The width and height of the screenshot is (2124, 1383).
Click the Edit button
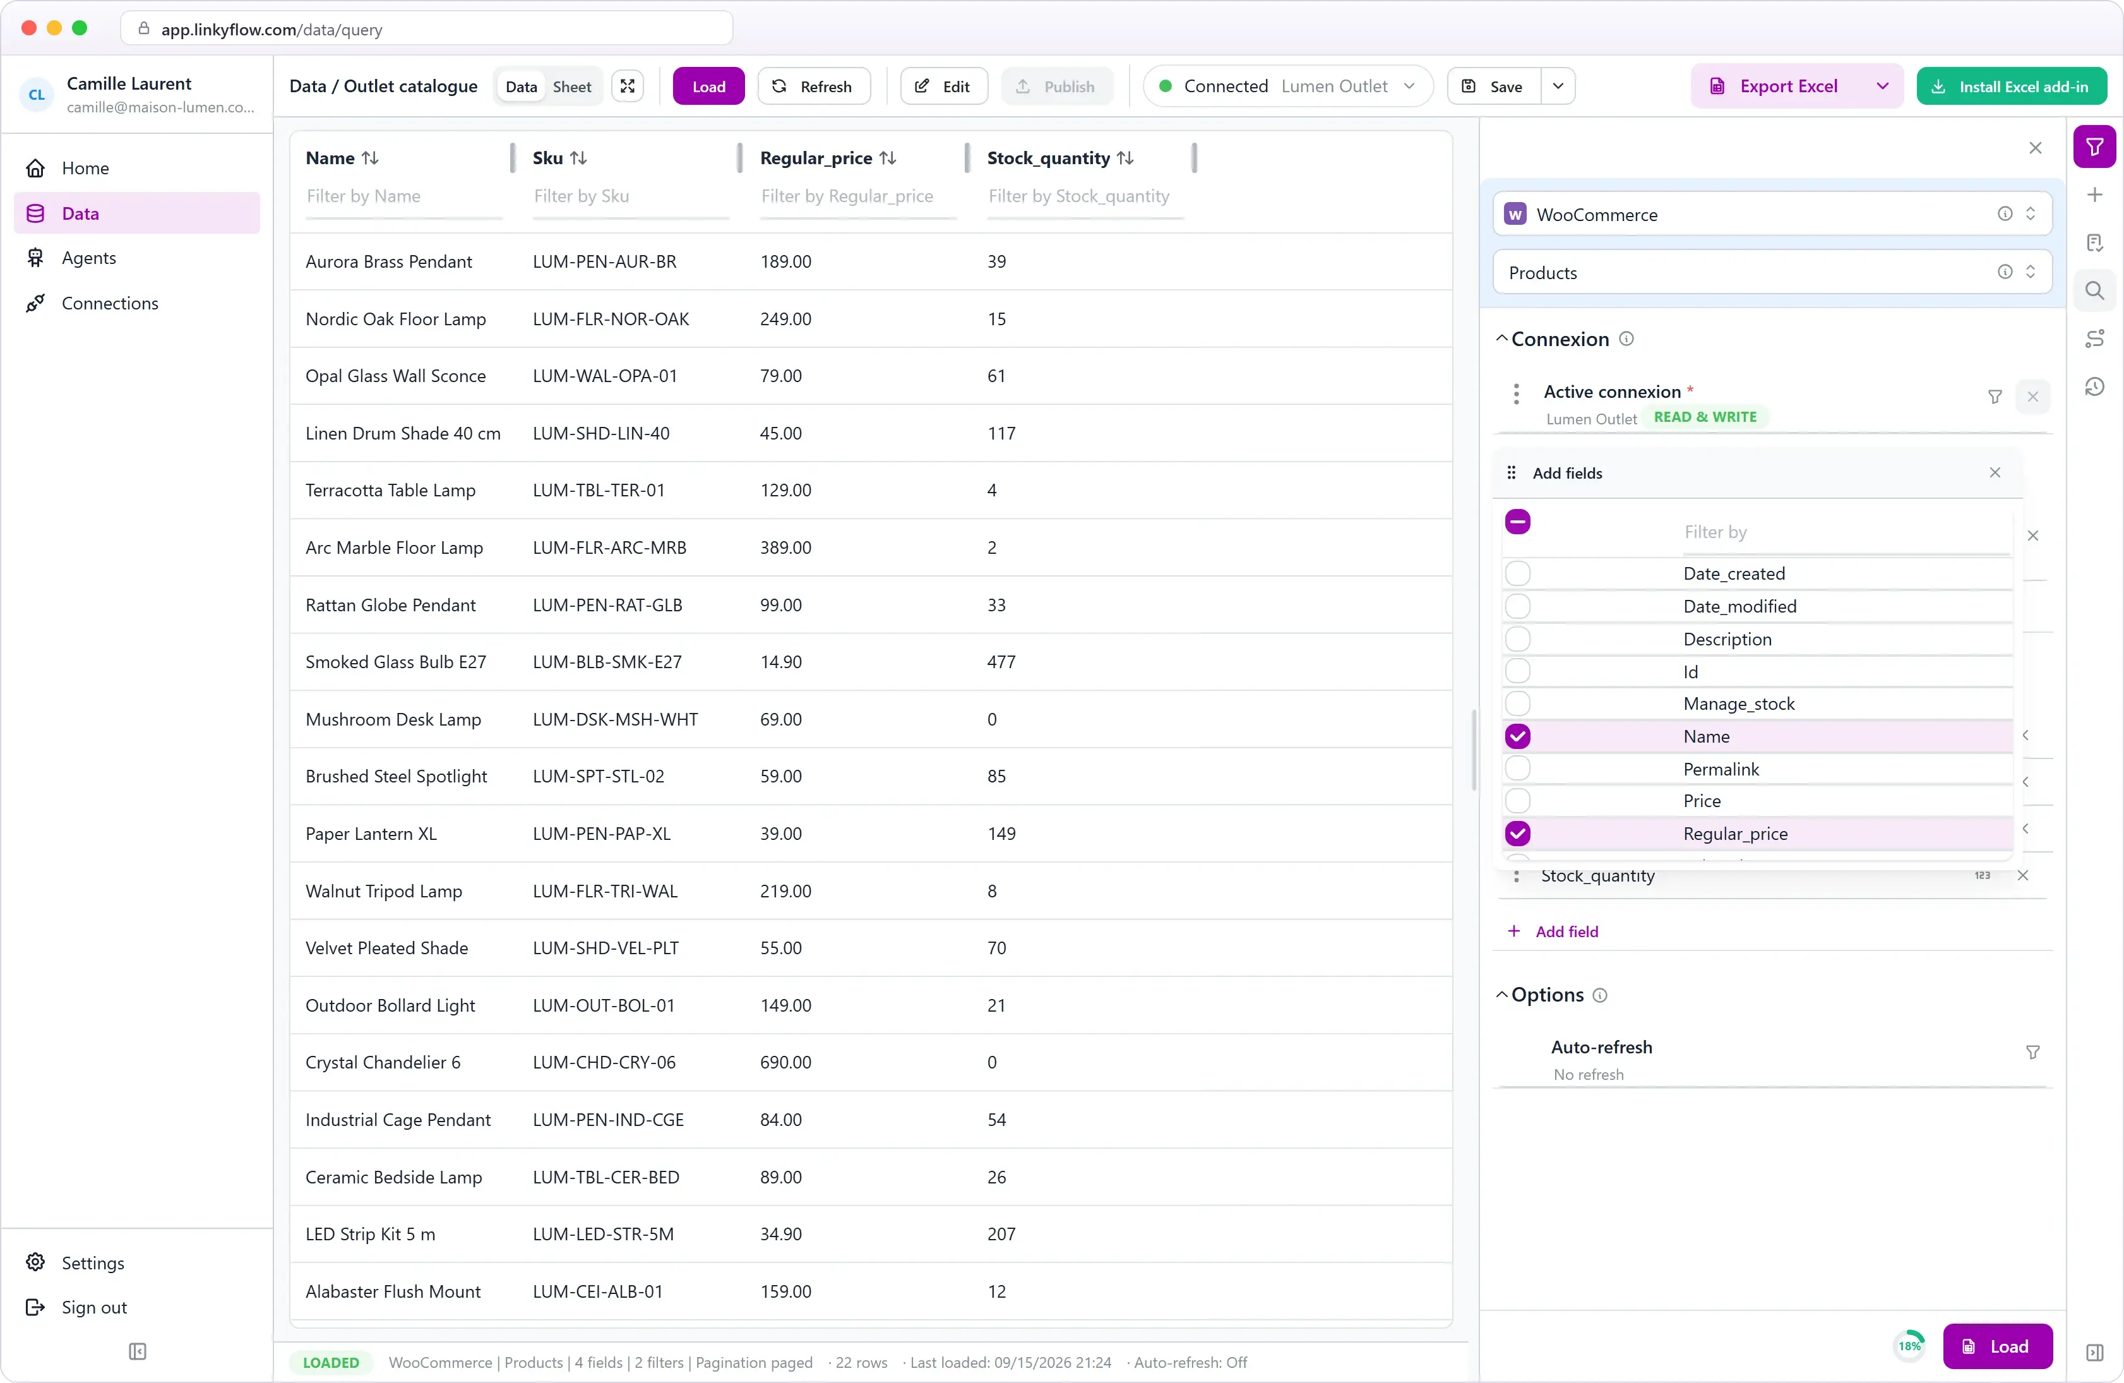pyautogui.click(x=943, y=86)
